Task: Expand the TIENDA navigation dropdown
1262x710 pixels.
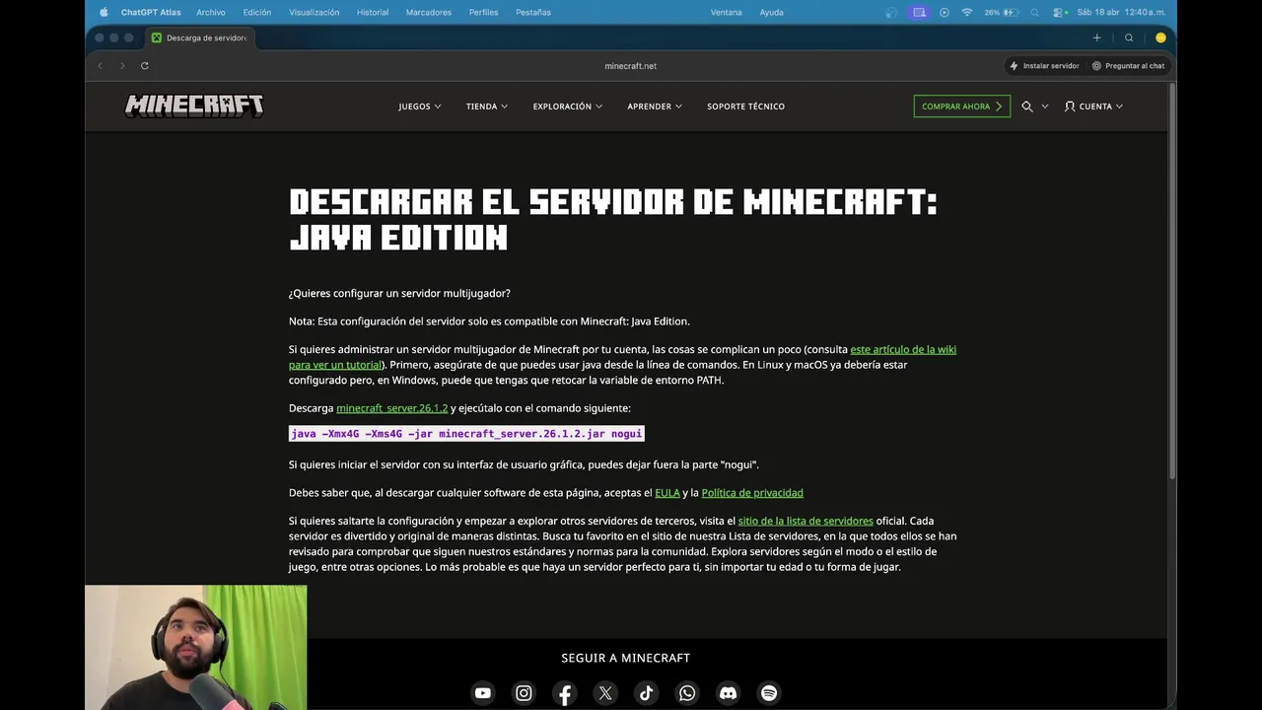Action: click(x=487, y=106)
